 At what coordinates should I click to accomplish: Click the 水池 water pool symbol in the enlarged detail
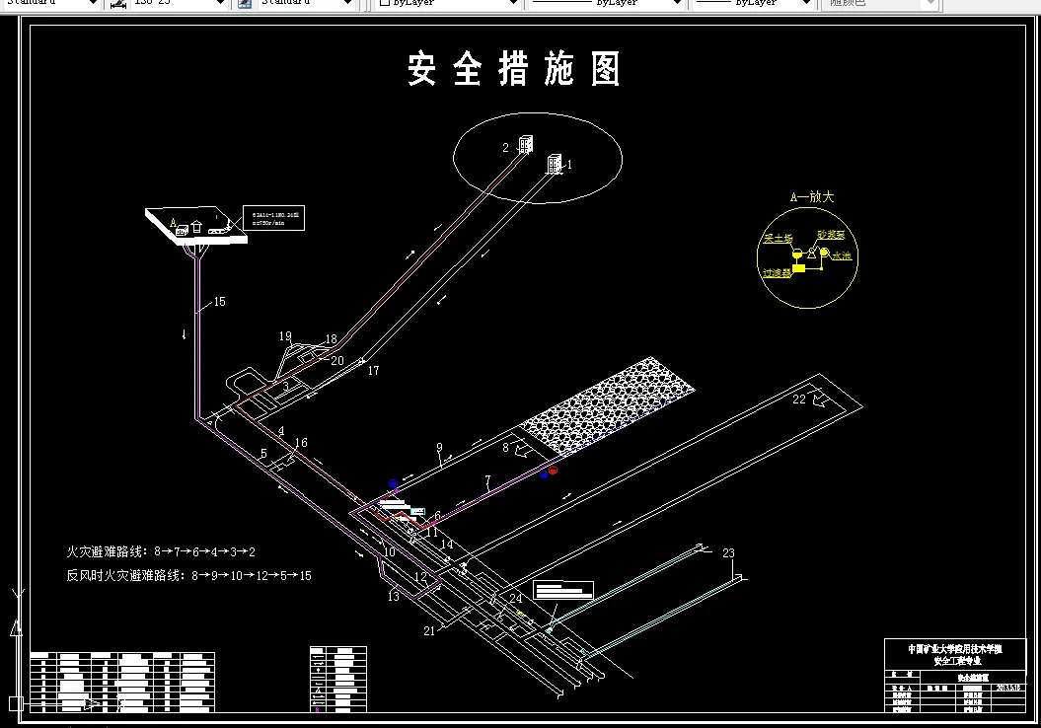[x=824, y=253]
